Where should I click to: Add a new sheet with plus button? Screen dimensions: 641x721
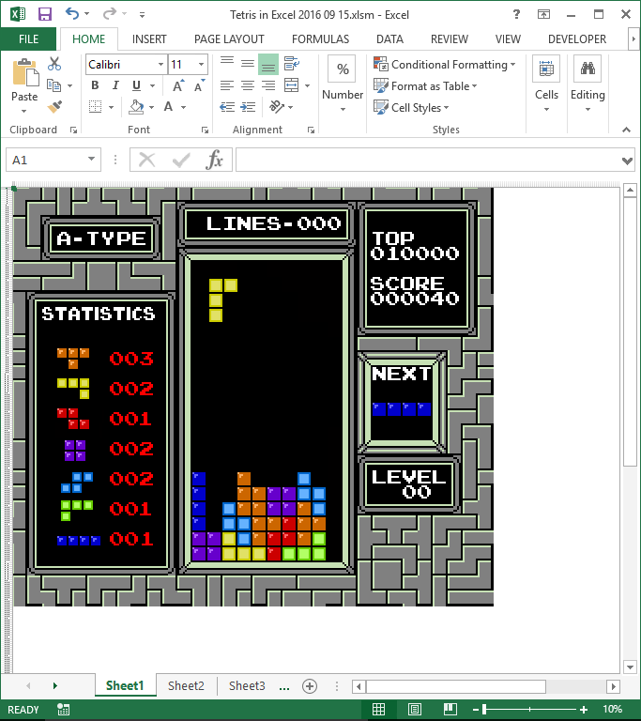pyautogui.click(x=310, y=686)
